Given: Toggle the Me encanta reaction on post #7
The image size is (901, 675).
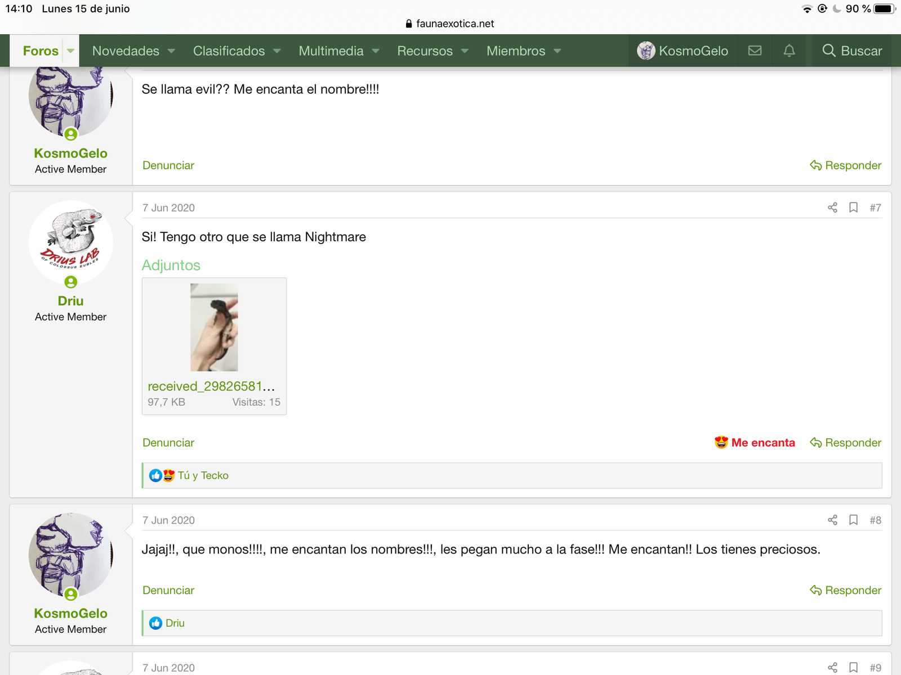Looking at the screenshot, I should pyautogui.click(x=755, y=443).
